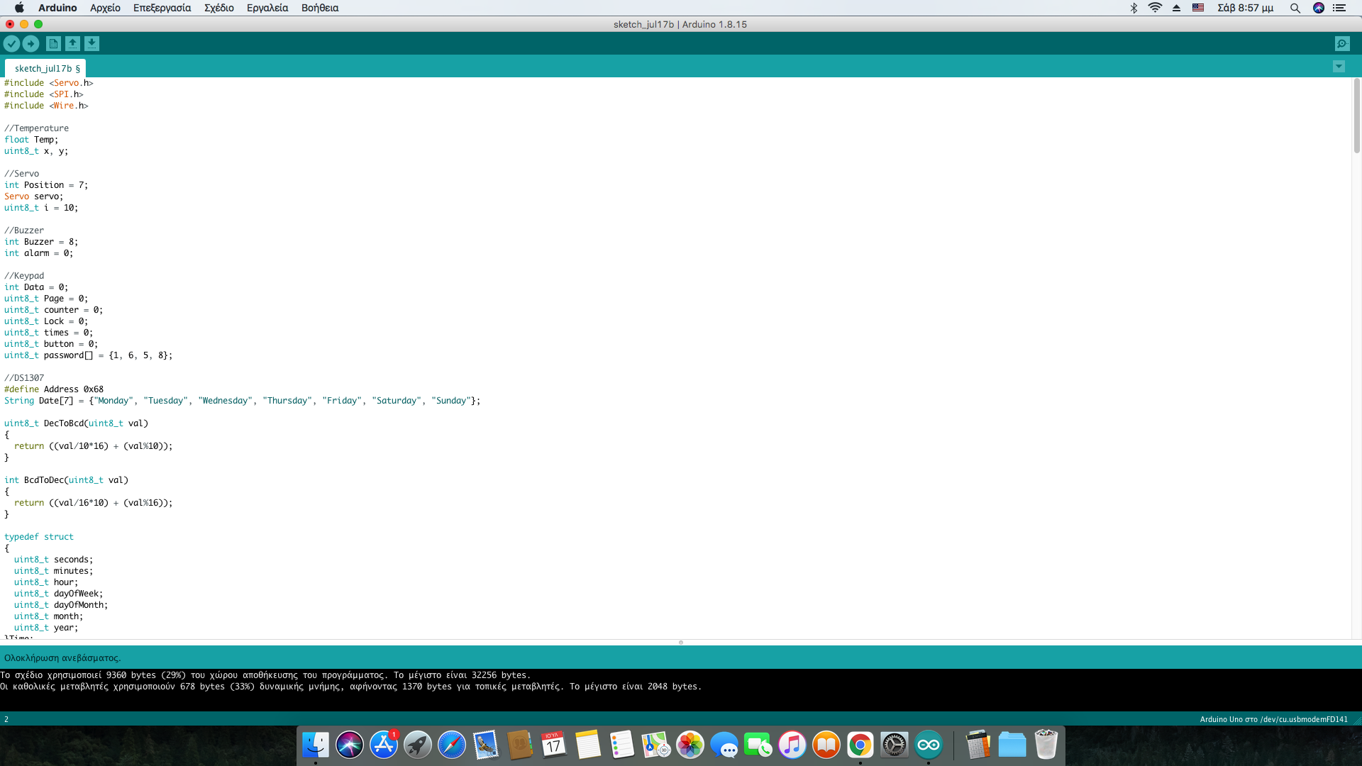
Task: Click the typedef struct line
Action: point(39,537)
